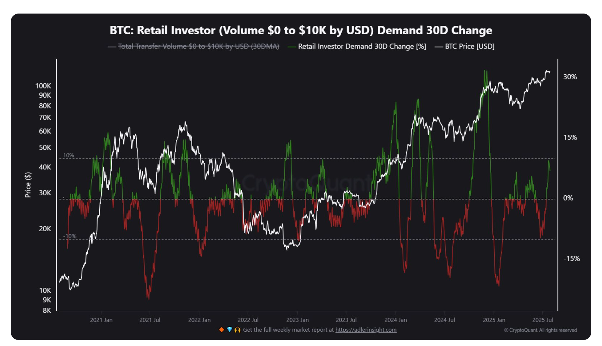Click the chart title text
Screen dimensions: 602x346
click(x=301, y=30)
